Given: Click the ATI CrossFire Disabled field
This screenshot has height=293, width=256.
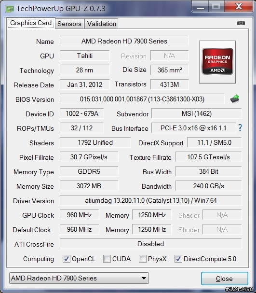Looking at the screenshot, I should [151, 244].
